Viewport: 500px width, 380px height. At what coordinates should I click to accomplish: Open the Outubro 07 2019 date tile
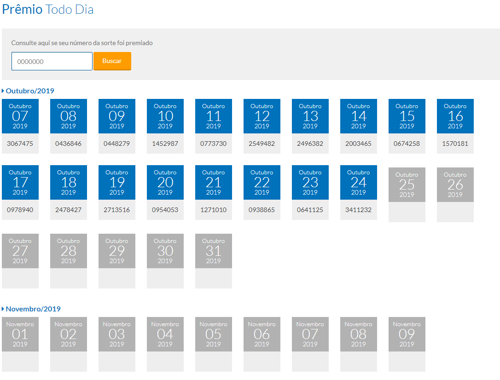(20, 116)
